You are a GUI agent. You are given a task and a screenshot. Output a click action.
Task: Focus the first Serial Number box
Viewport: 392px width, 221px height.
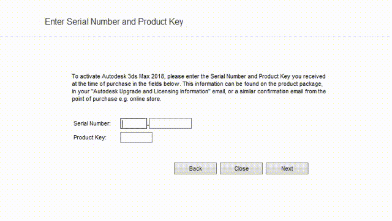(x=134, y=123)
